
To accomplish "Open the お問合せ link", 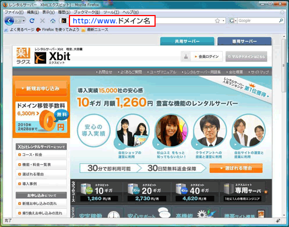I will tap(104, 72).
